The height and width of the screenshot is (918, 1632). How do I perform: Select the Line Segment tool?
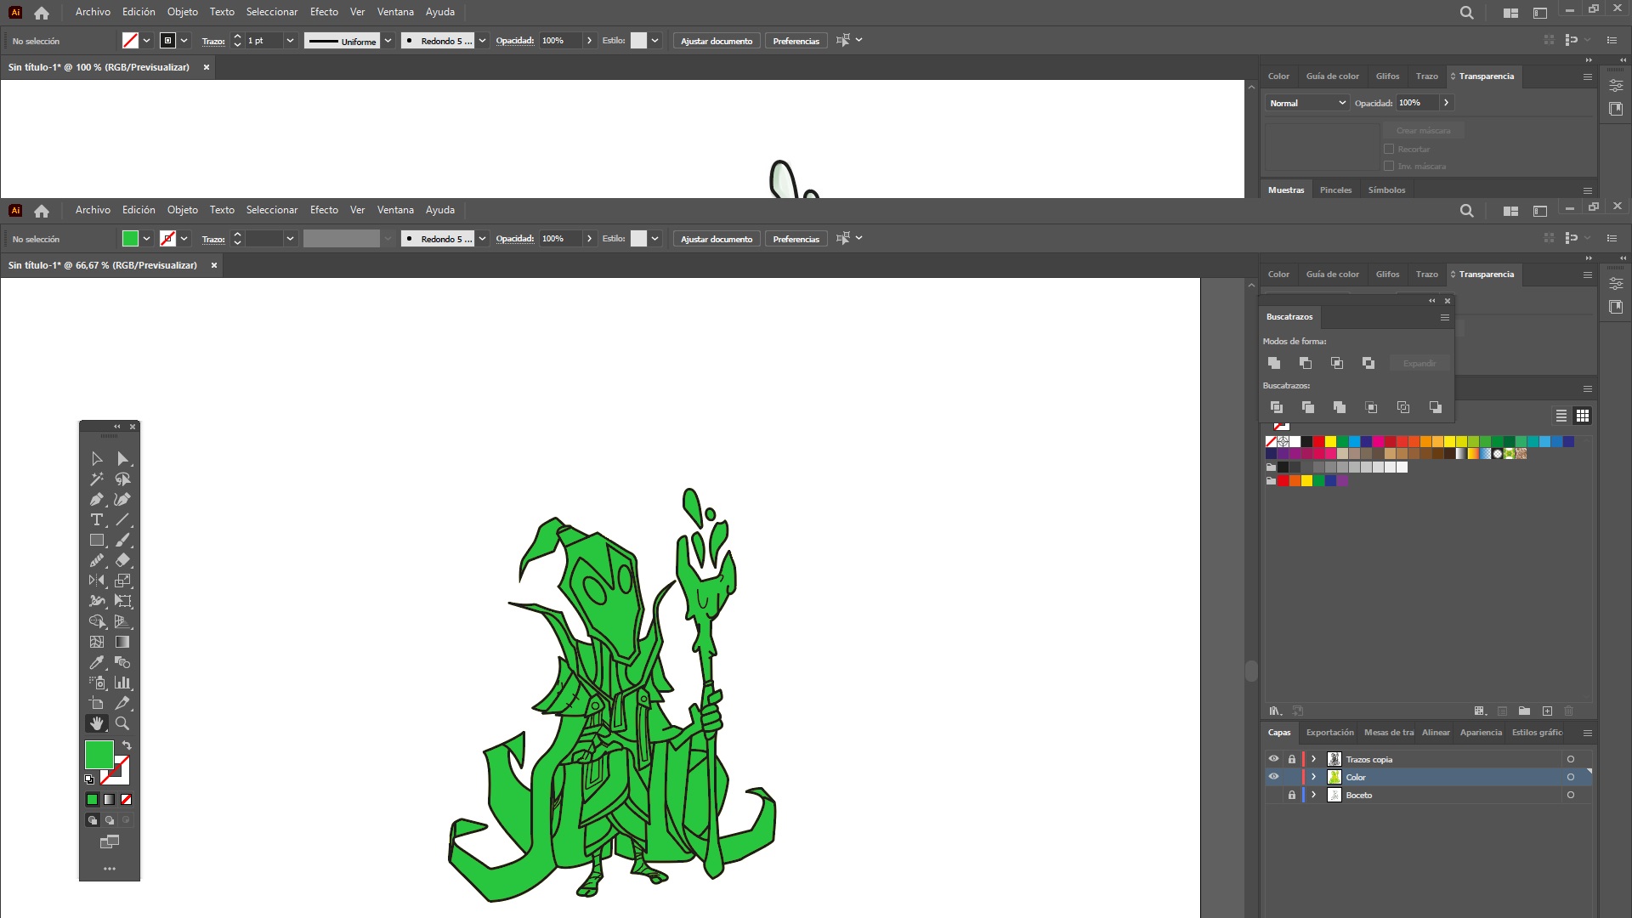(x=122, y=520)
